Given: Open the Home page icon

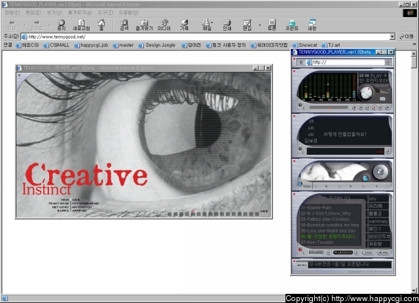Looking at the screenshot, I should coord(101,25).
